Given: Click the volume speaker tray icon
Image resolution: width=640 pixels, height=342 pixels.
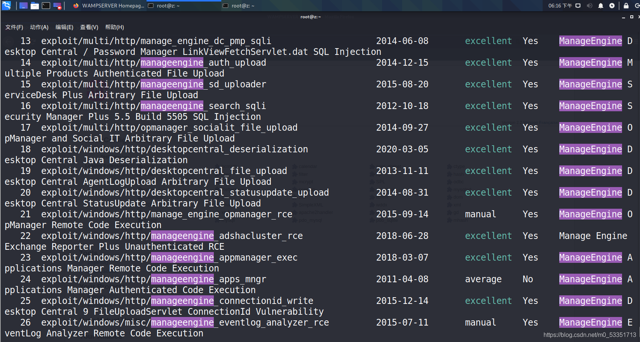Looking at the screenshot, I should (590, 6).
